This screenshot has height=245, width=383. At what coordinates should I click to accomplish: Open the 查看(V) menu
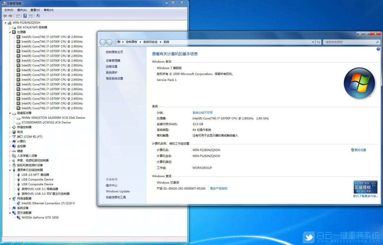click(x=35, y=10)
